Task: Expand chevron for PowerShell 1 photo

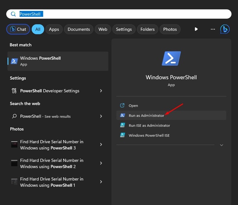Action: tap(101, 182)
